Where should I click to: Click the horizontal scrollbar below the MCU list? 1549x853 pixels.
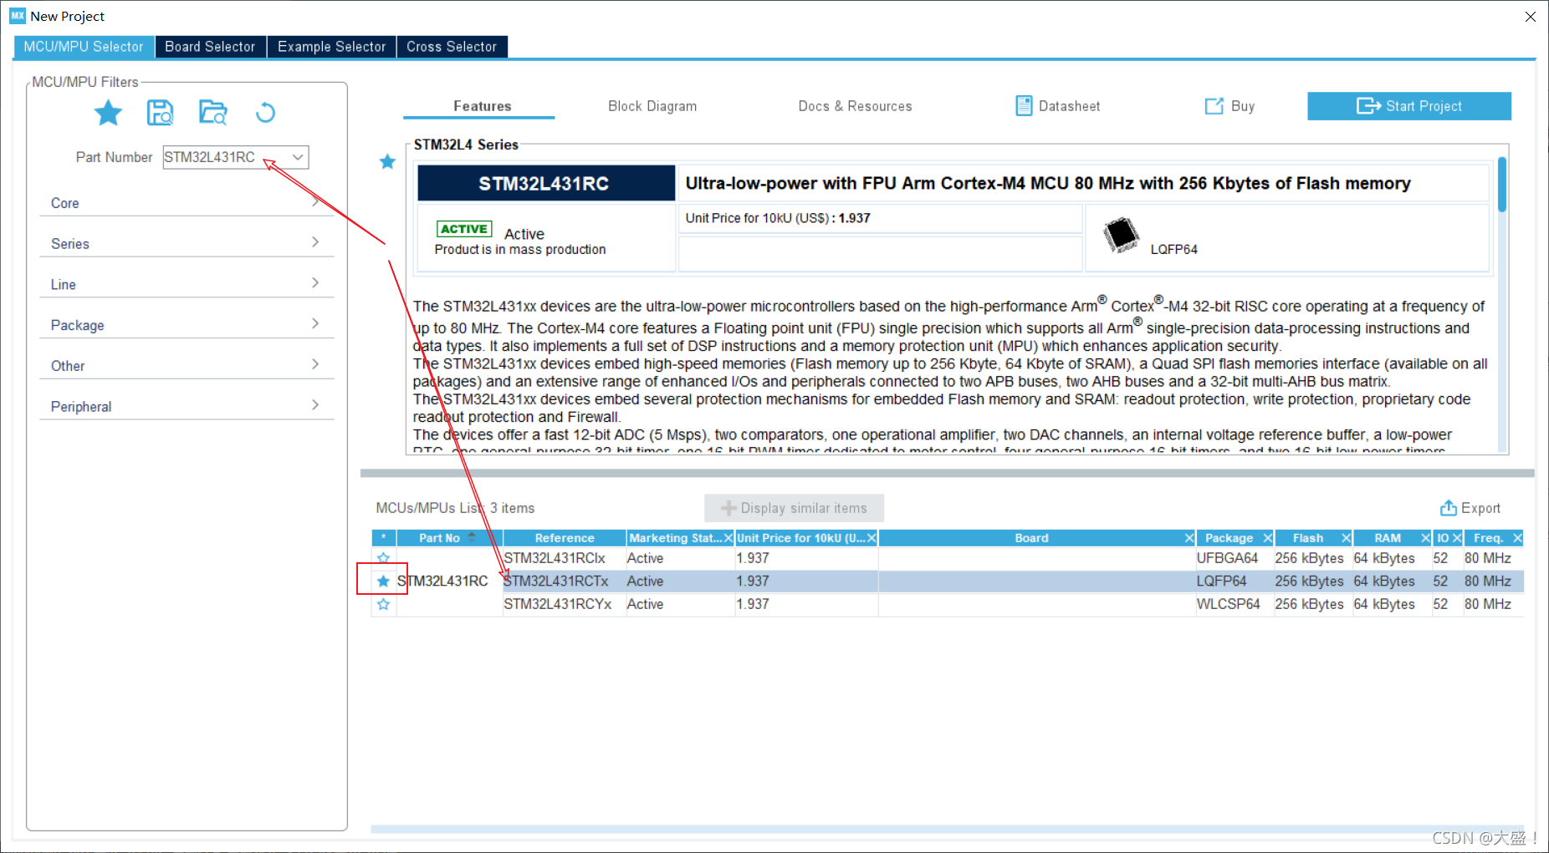[947, 829]
